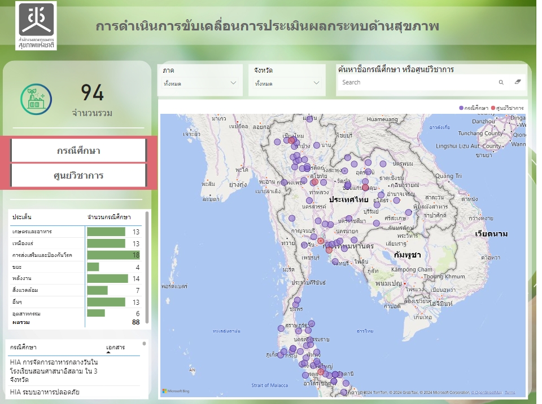Image resolution: width=542 pixels, height=404 pixels.
Task: Select the กรณีศึกษา button
Action: [78, 150]
